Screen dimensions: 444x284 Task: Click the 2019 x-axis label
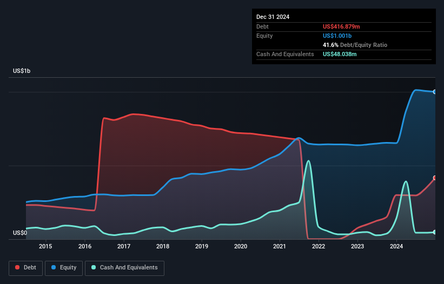click(x=202, y=246)
